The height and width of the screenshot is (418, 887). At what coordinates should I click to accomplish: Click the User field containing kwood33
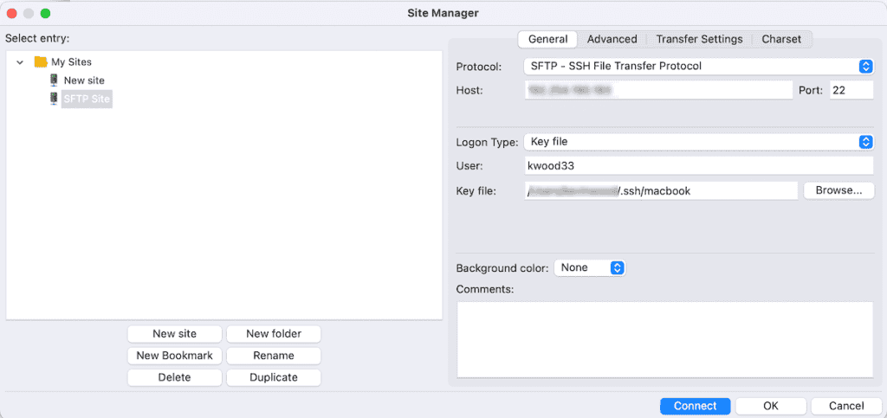coord(699,166)
